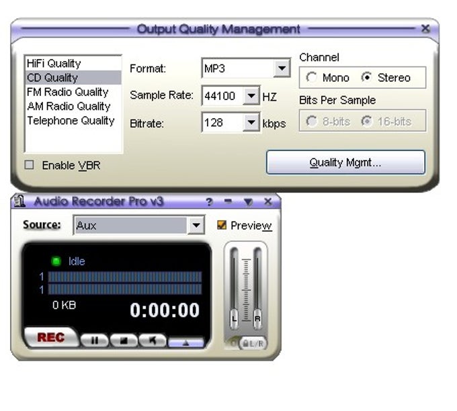The image size is (457, 411).
Task: Select the Mono channel option
Action: 311,77
